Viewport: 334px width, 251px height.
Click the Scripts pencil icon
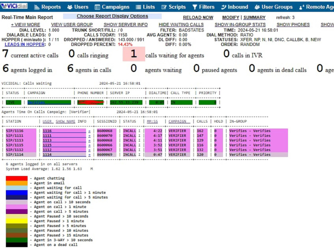(x=164, y=7)
